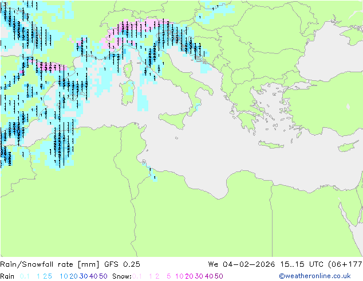Viewport: 363px width, 281px height.
Task: Pick the Snow legend value 5
Action: (169, 276)
